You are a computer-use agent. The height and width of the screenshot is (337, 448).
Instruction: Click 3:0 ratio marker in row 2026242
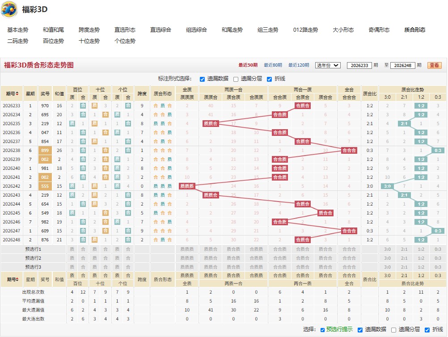click(x=387, y=186)
